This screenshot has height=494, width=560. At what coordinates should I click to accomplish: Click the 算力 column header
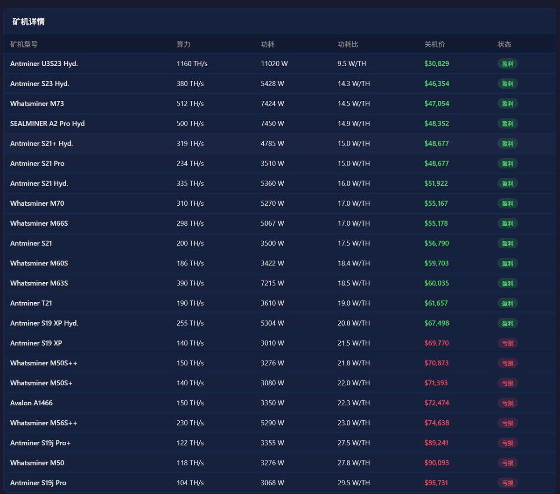(x=183, y=44)
